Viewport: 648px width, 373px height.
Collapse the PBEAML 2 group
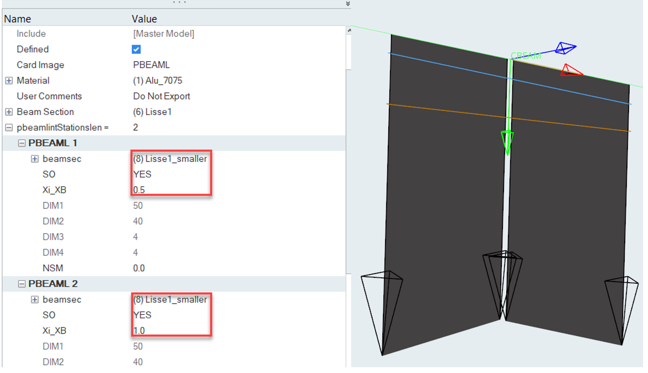pos(21,284)
